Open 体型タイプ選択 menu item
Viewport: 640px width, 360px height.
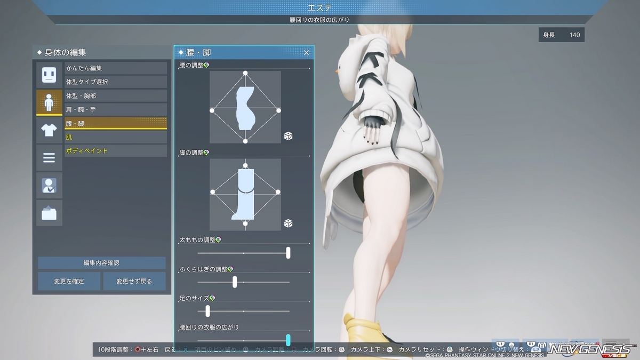coord(116,82)
